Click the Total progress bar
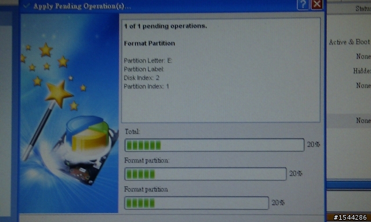This screenshot has height=222, width=371. (x=214, y=145)
